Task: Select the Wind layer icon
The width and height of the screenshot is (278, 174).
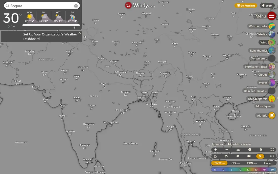Action: click(272, 42)
